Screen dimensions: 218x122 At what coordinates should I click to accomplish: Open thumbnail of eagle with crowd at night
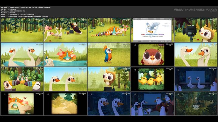click(152, 104)
